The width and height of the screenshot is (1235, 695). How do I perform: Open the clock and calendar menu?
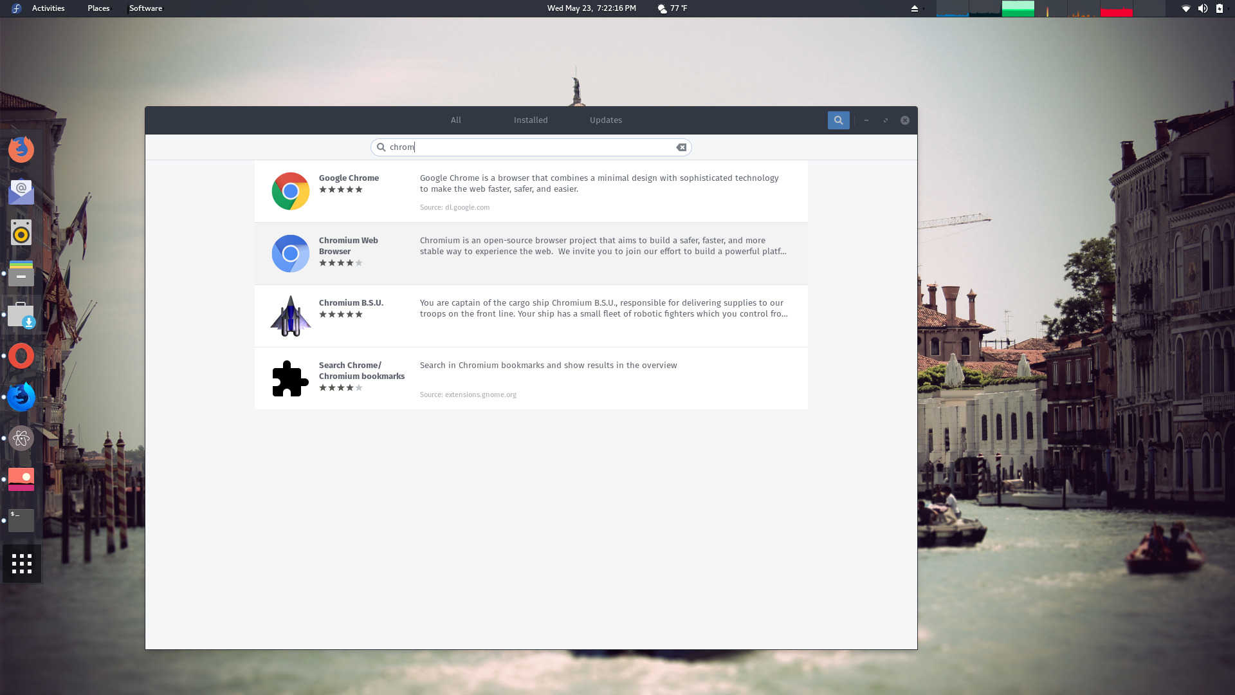[x=591, y=8]
